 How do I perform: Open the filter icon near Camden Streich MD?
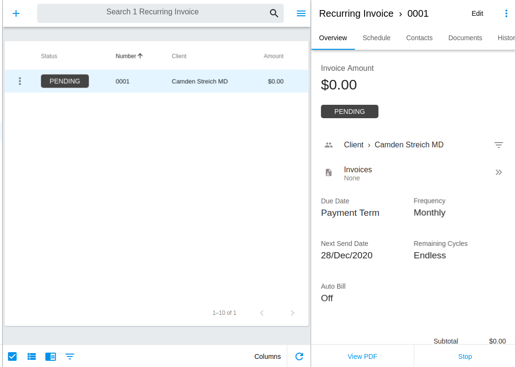(x=499, y=145)
